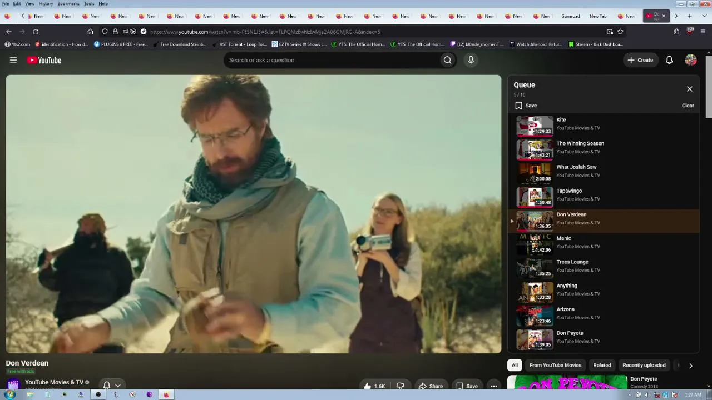Open the Bookmarks menu

(68, 4)
